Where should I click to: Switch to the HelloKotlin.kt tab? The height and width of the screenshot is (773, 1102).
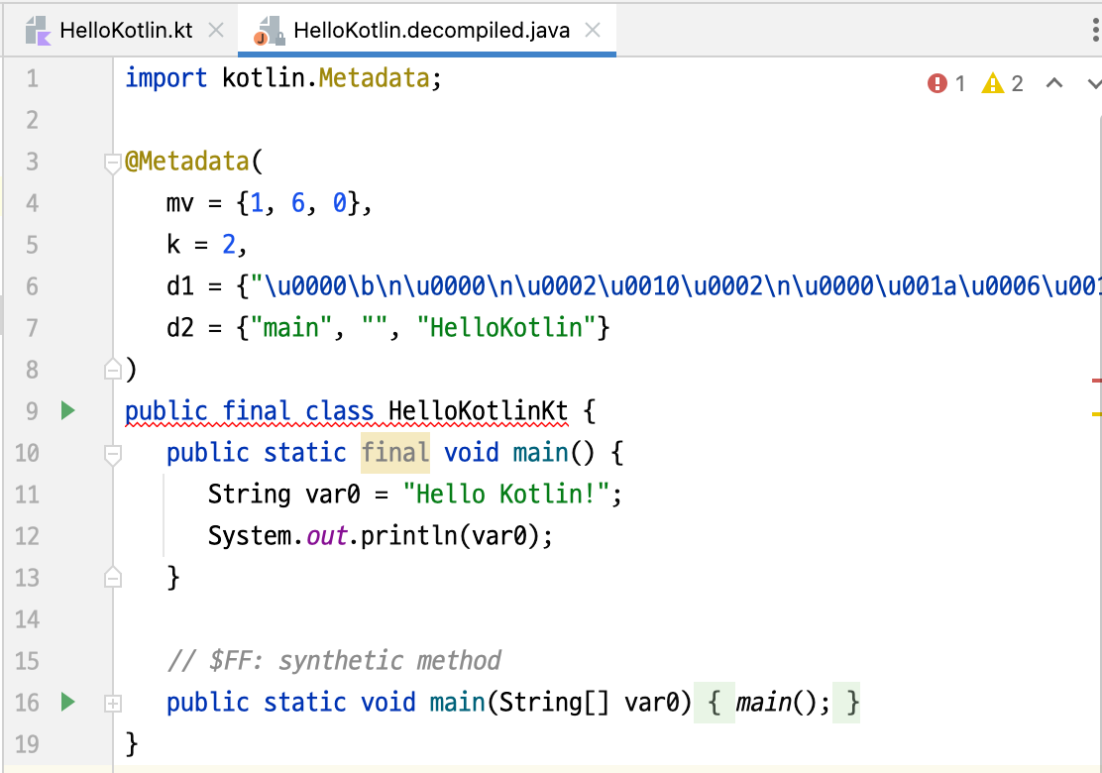point(125,30)
